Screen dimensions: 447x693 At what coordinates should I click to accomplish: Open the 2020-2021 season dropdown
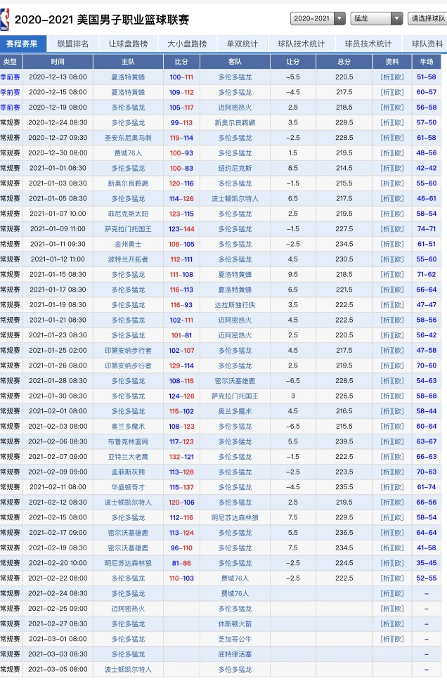tap(318, 18)
